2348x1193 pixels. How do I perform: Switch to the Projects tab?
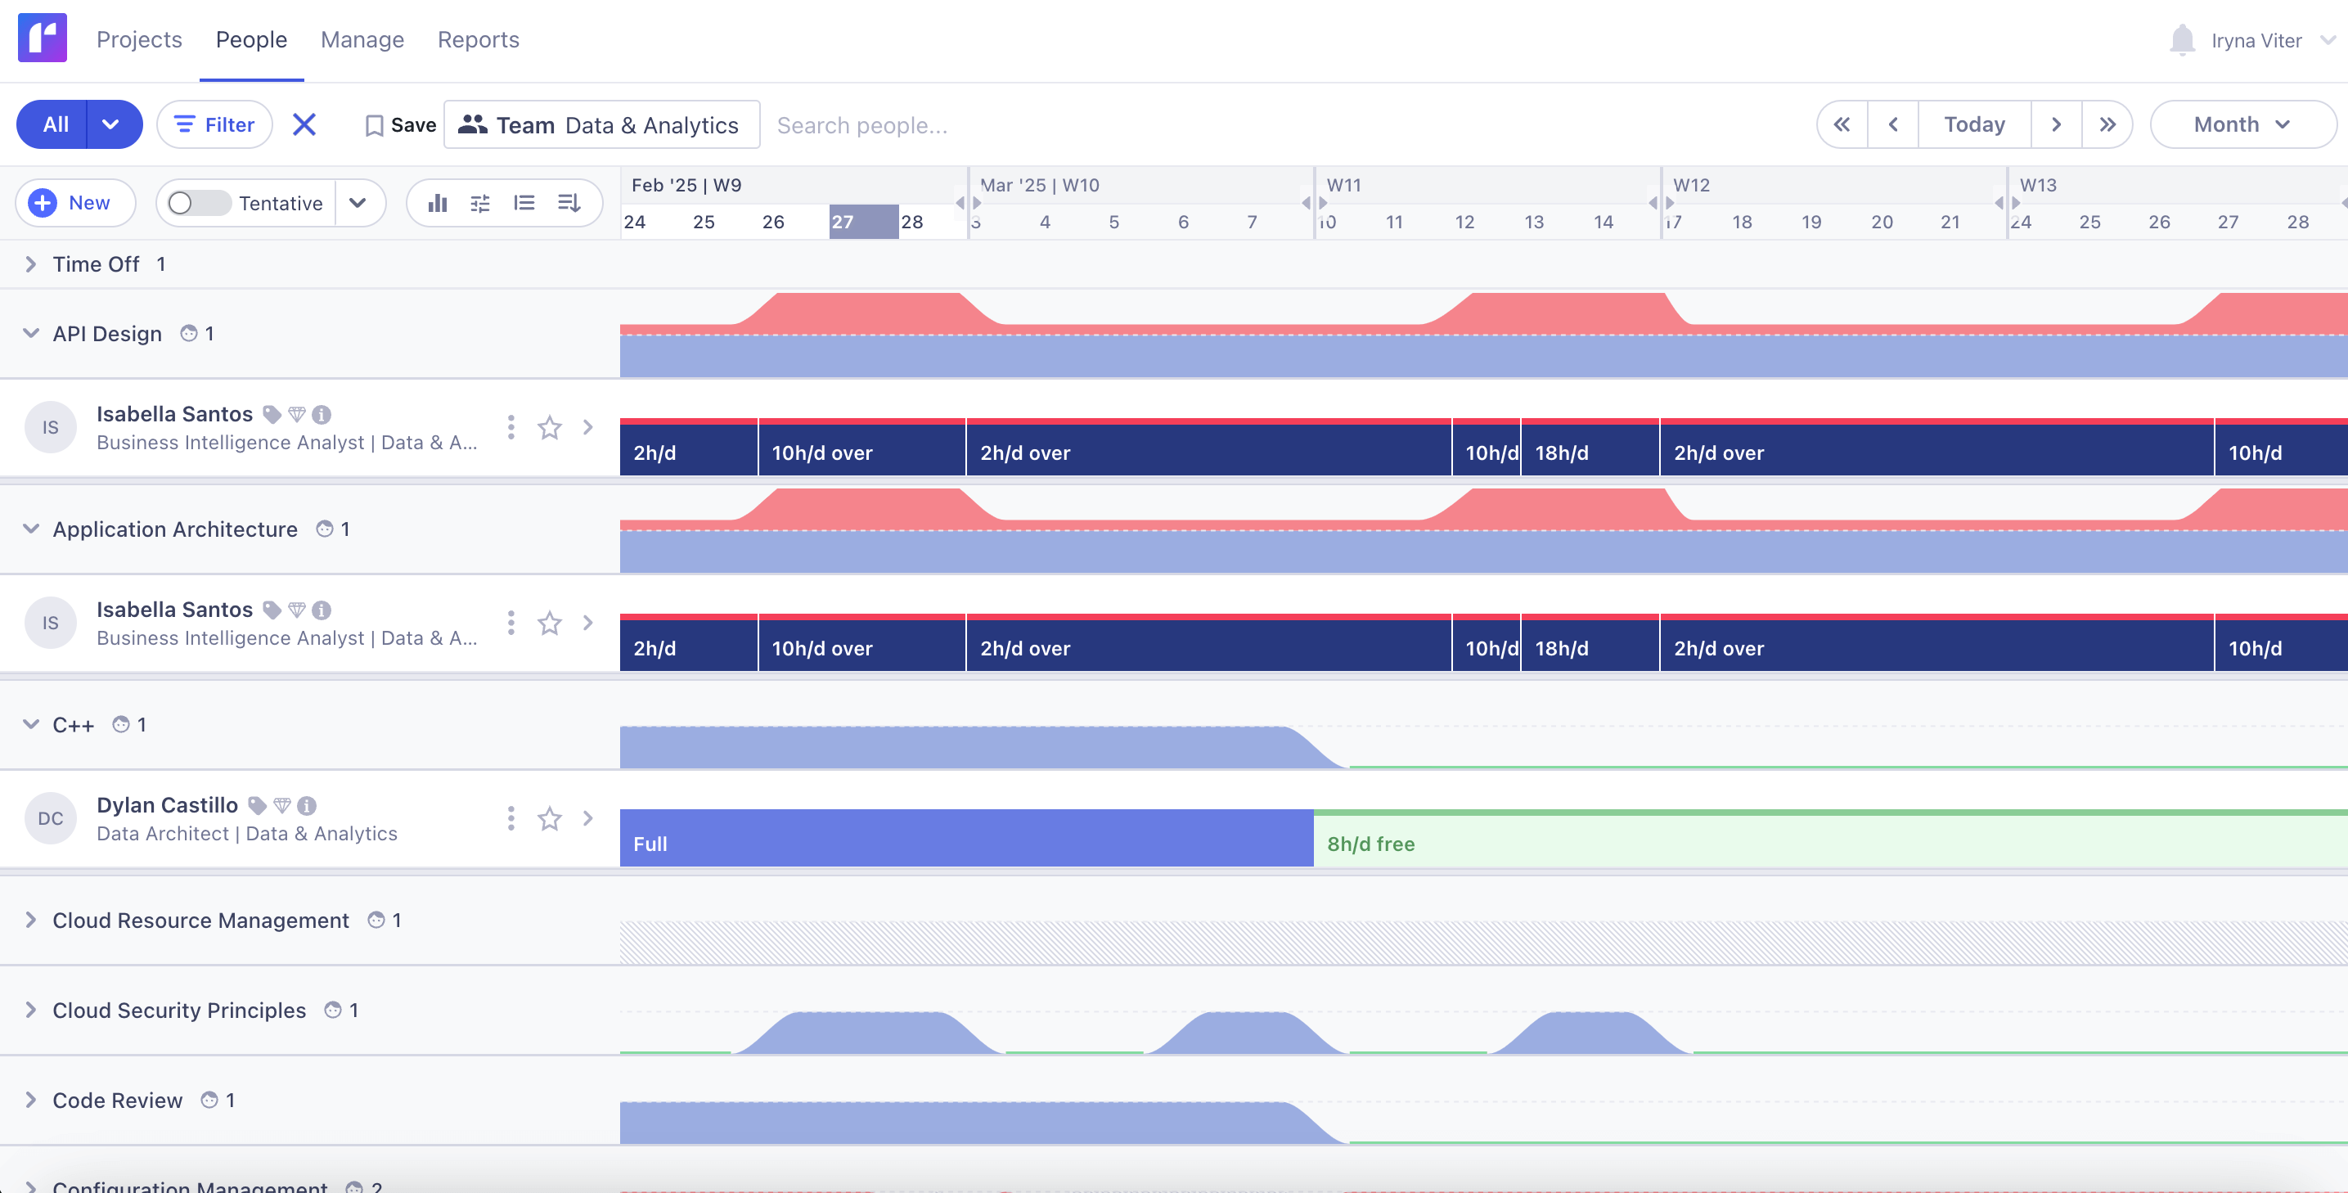click(139, 40)
